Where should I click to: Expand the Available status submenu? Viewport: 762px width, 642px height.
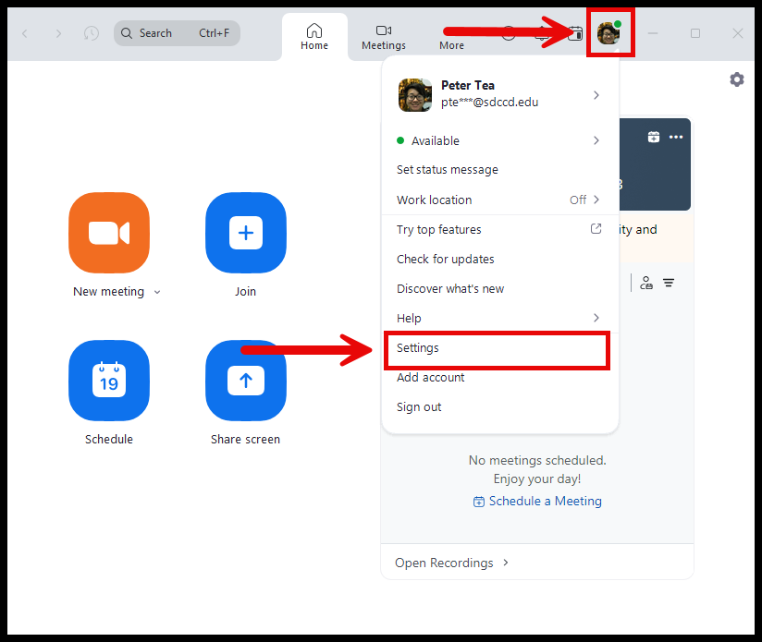click(x=596, y=140)
